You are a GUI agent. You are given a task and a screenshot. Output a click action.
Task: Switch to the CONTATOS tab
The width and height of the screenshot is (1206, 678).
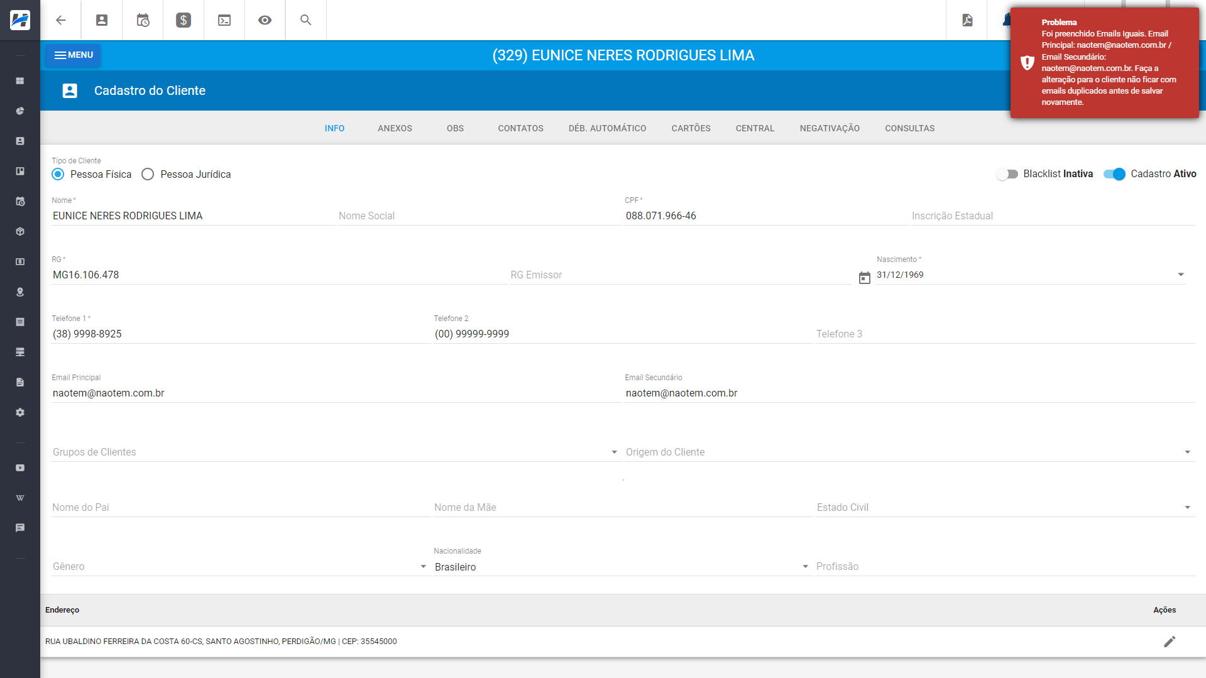[x=520, y=128]
